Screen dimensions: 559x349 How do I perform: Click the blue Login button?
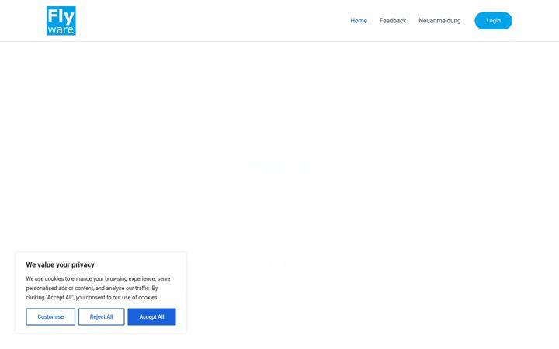[494, 21]
